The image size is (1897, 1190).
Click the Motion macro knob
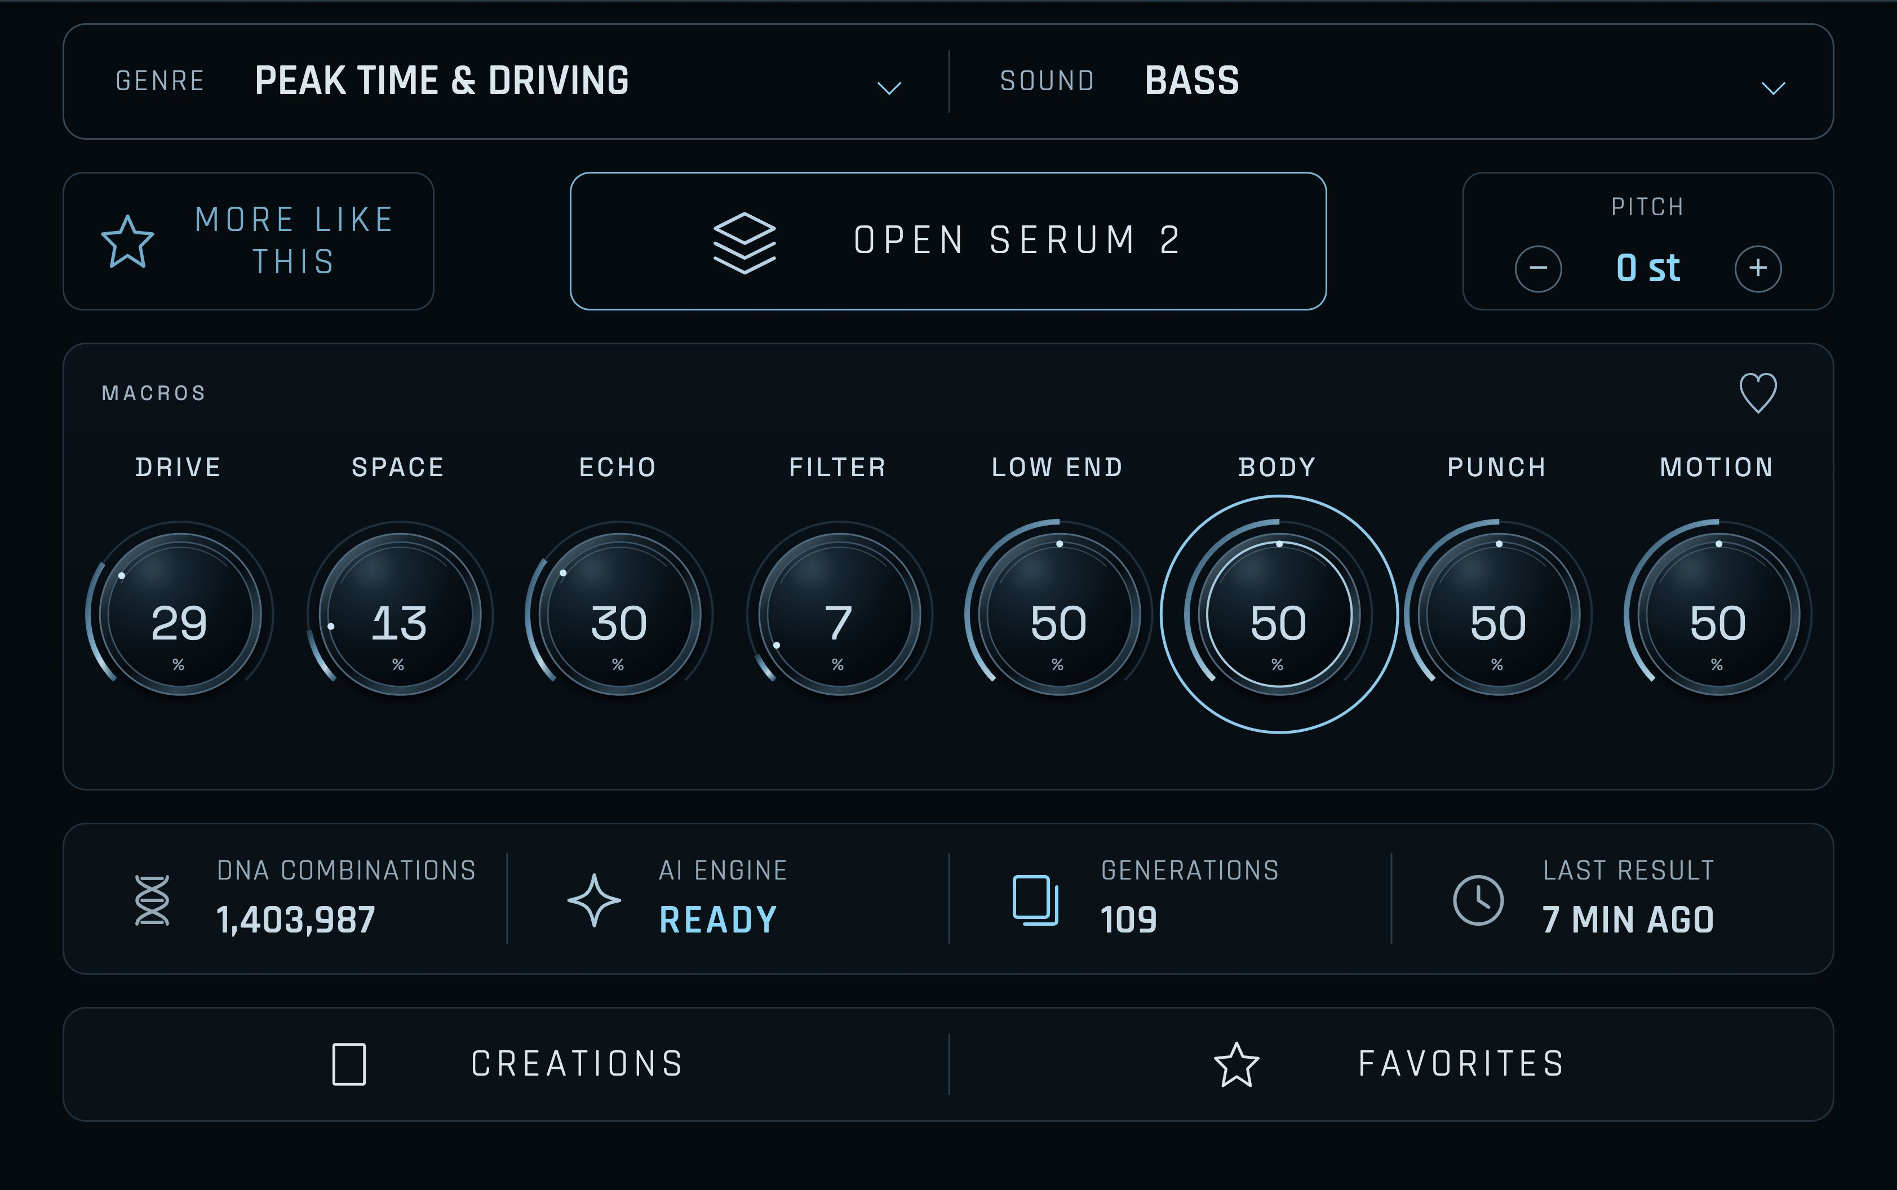pyautogui.click(x=1718, y=614)
